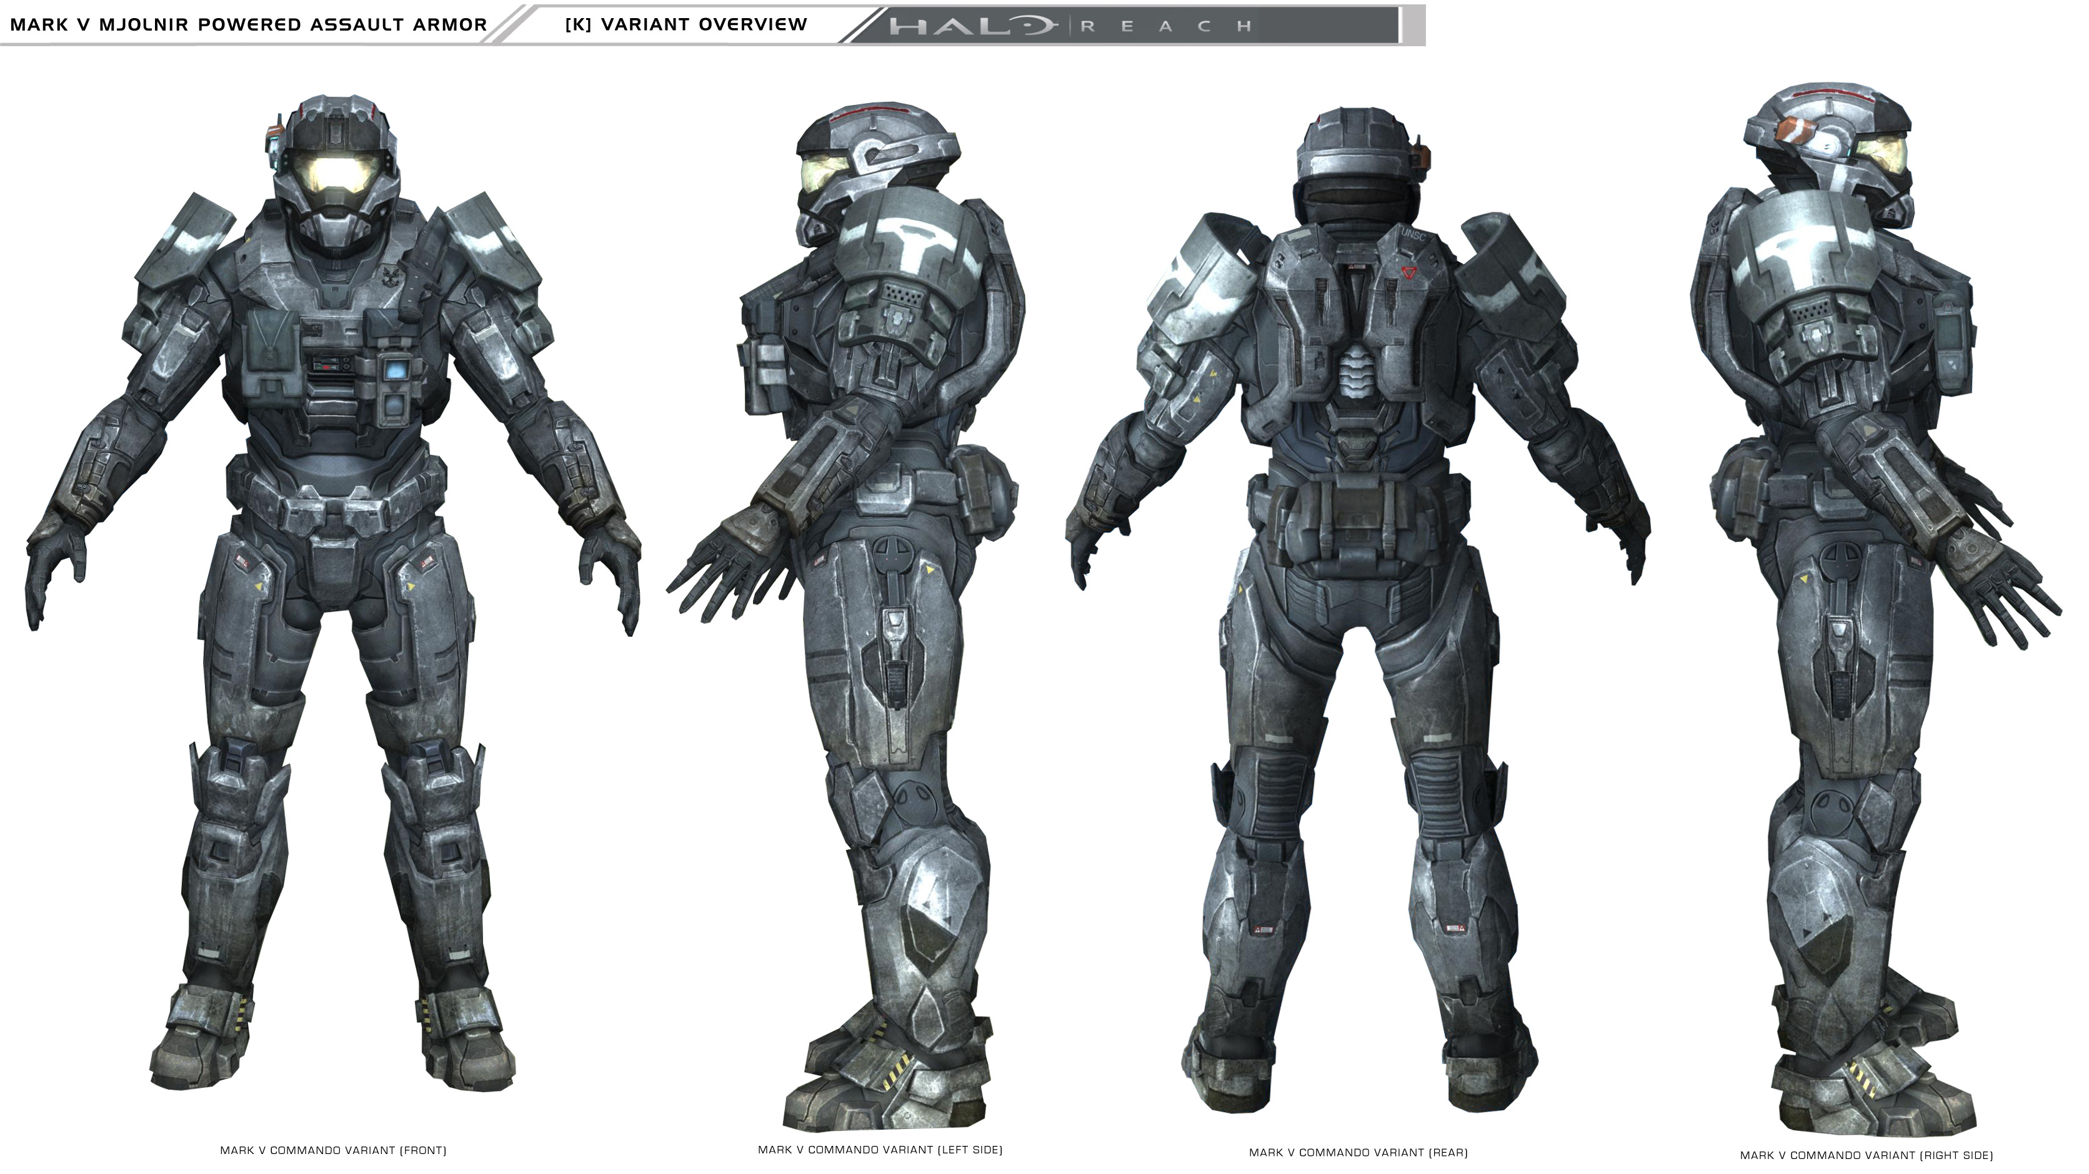
Task: Select the Mark V Mjolnir Powered Assault Armor title
Action: pyautogui.click(x=248, y=24)
